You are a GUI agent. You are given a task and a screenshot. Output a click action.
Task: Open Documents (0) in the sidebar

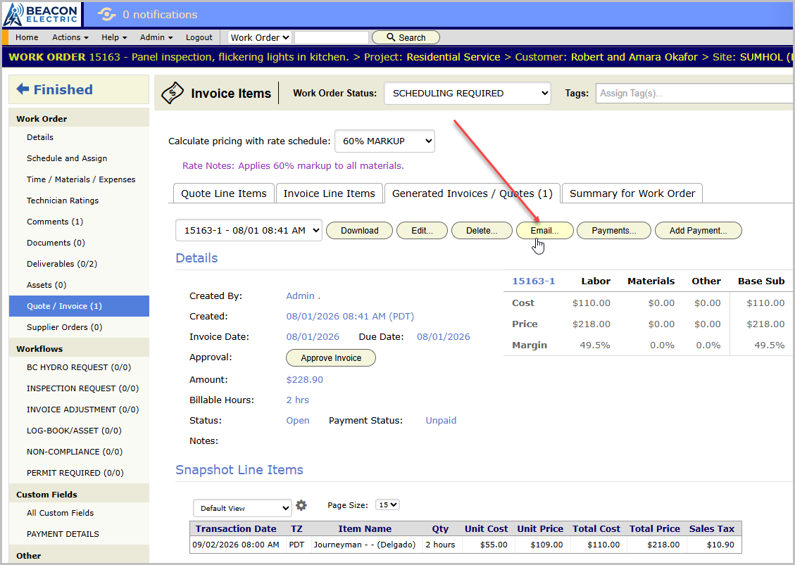56,243
